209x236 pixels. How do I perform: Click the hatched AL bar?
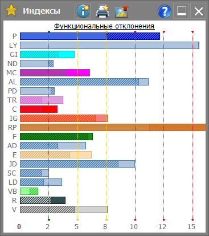(x=84, y=82)
